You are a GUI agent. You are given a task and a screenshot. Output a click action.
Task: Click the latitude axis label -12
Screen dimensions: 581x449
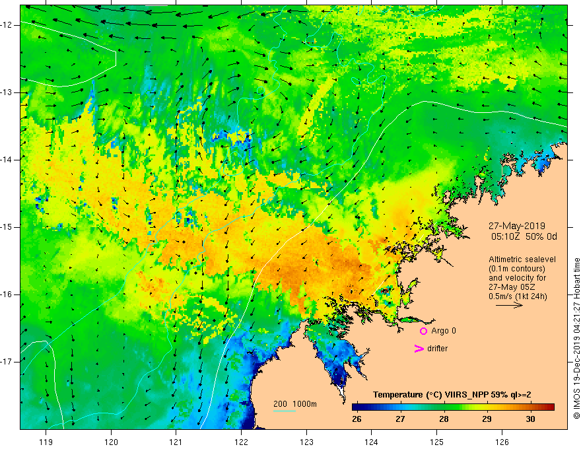pyautogui.click(x=7, y=25)
